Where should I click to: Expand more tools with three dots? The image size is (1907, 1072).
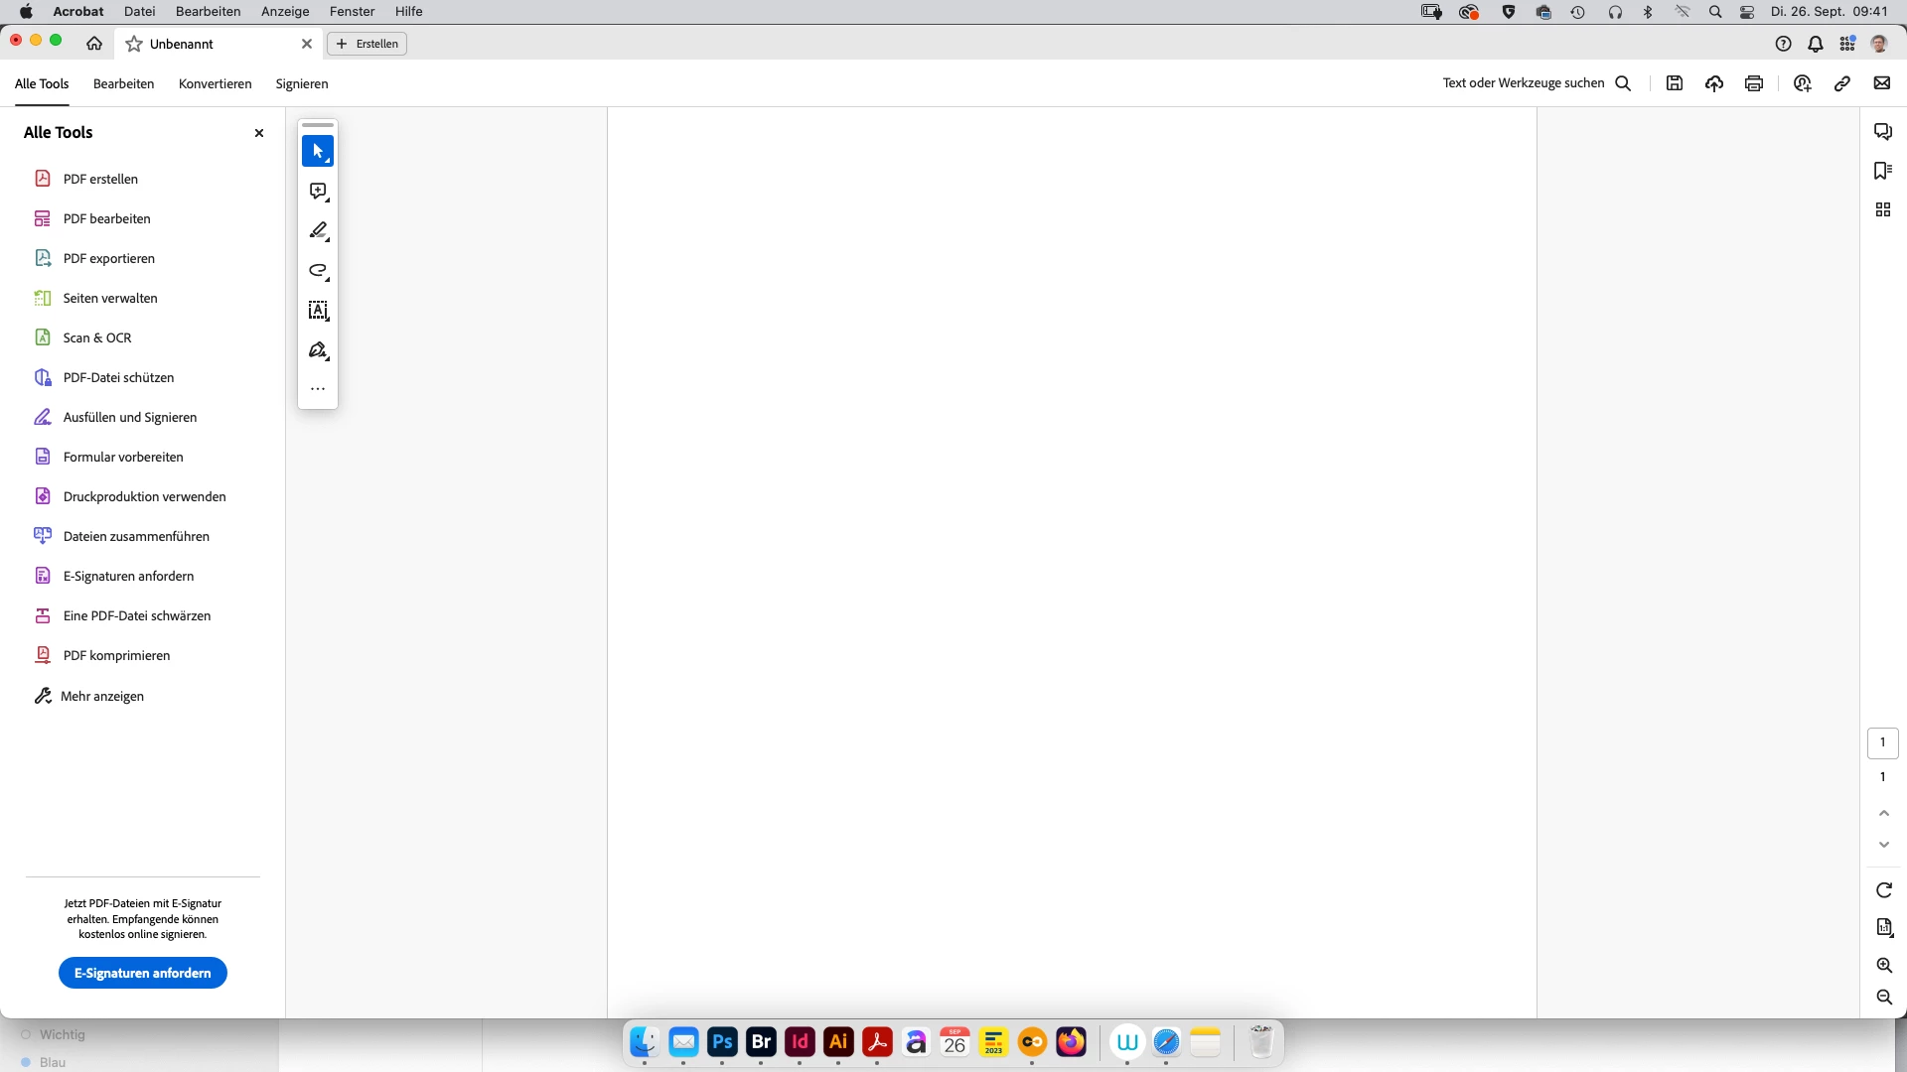pyautogui.click(x=318, y=389)
